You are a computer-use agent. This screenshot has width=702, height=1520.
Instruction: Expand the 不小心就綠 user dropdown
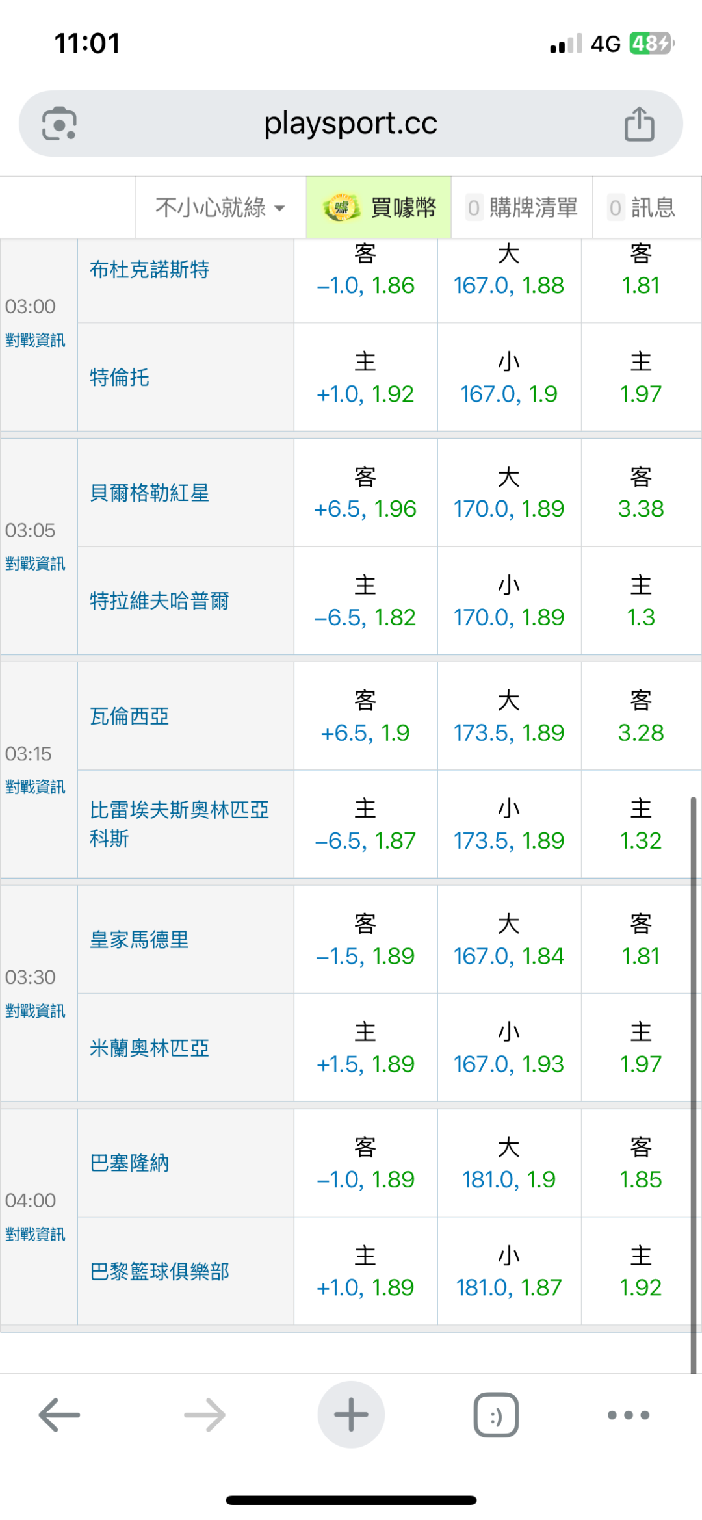[x=220, y=208]
